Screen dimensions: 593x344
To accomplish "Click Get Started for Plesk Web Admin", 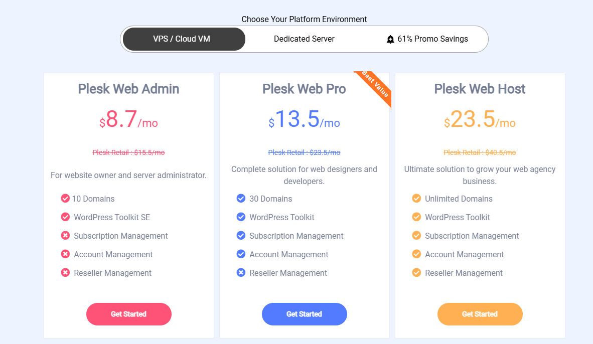I will pyautogui.click(x=128, y=314).
